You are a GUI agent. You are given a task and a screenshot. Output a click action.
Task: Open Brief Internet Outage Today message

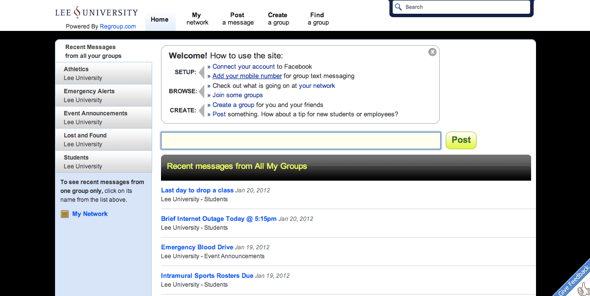click(219, 219)
